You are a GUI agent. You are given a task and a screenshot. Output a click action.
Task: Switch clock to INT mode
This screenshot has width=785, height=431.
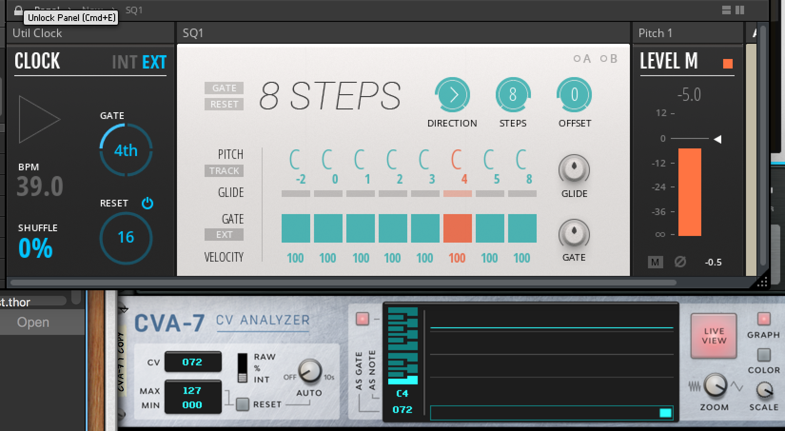coord(125,62)
